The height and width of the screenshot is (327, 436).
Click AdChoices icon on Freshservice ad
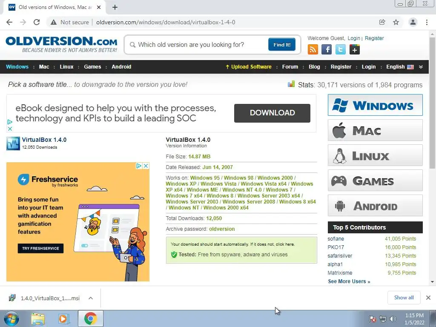click(139, 166)
